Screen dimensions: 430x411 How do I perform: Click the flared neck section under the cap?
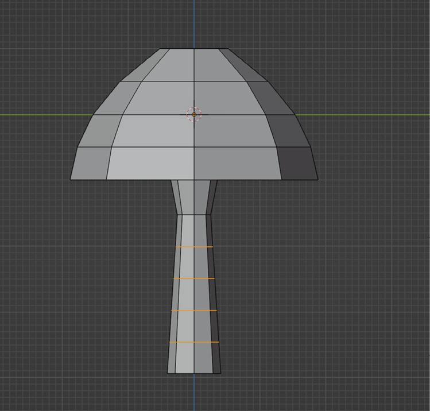[194, 197]
